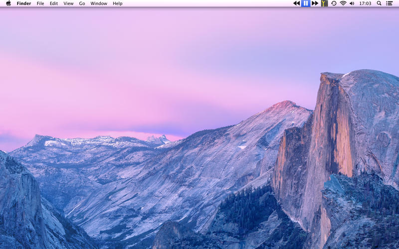Open the Help menu
This screenshot has width=399, height=249.
pos(117,3)
